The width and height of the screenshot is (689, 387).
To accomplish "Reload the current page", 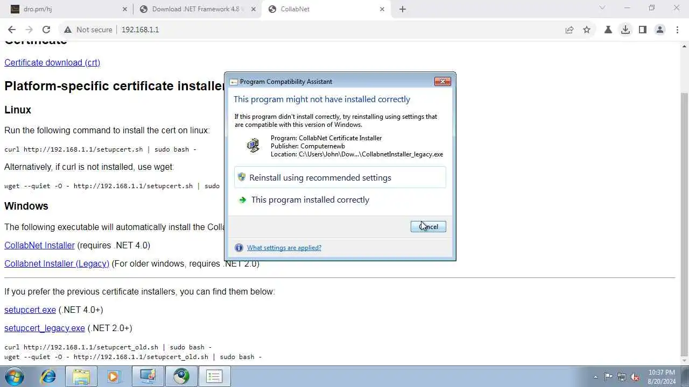I will tap(46, 30).
